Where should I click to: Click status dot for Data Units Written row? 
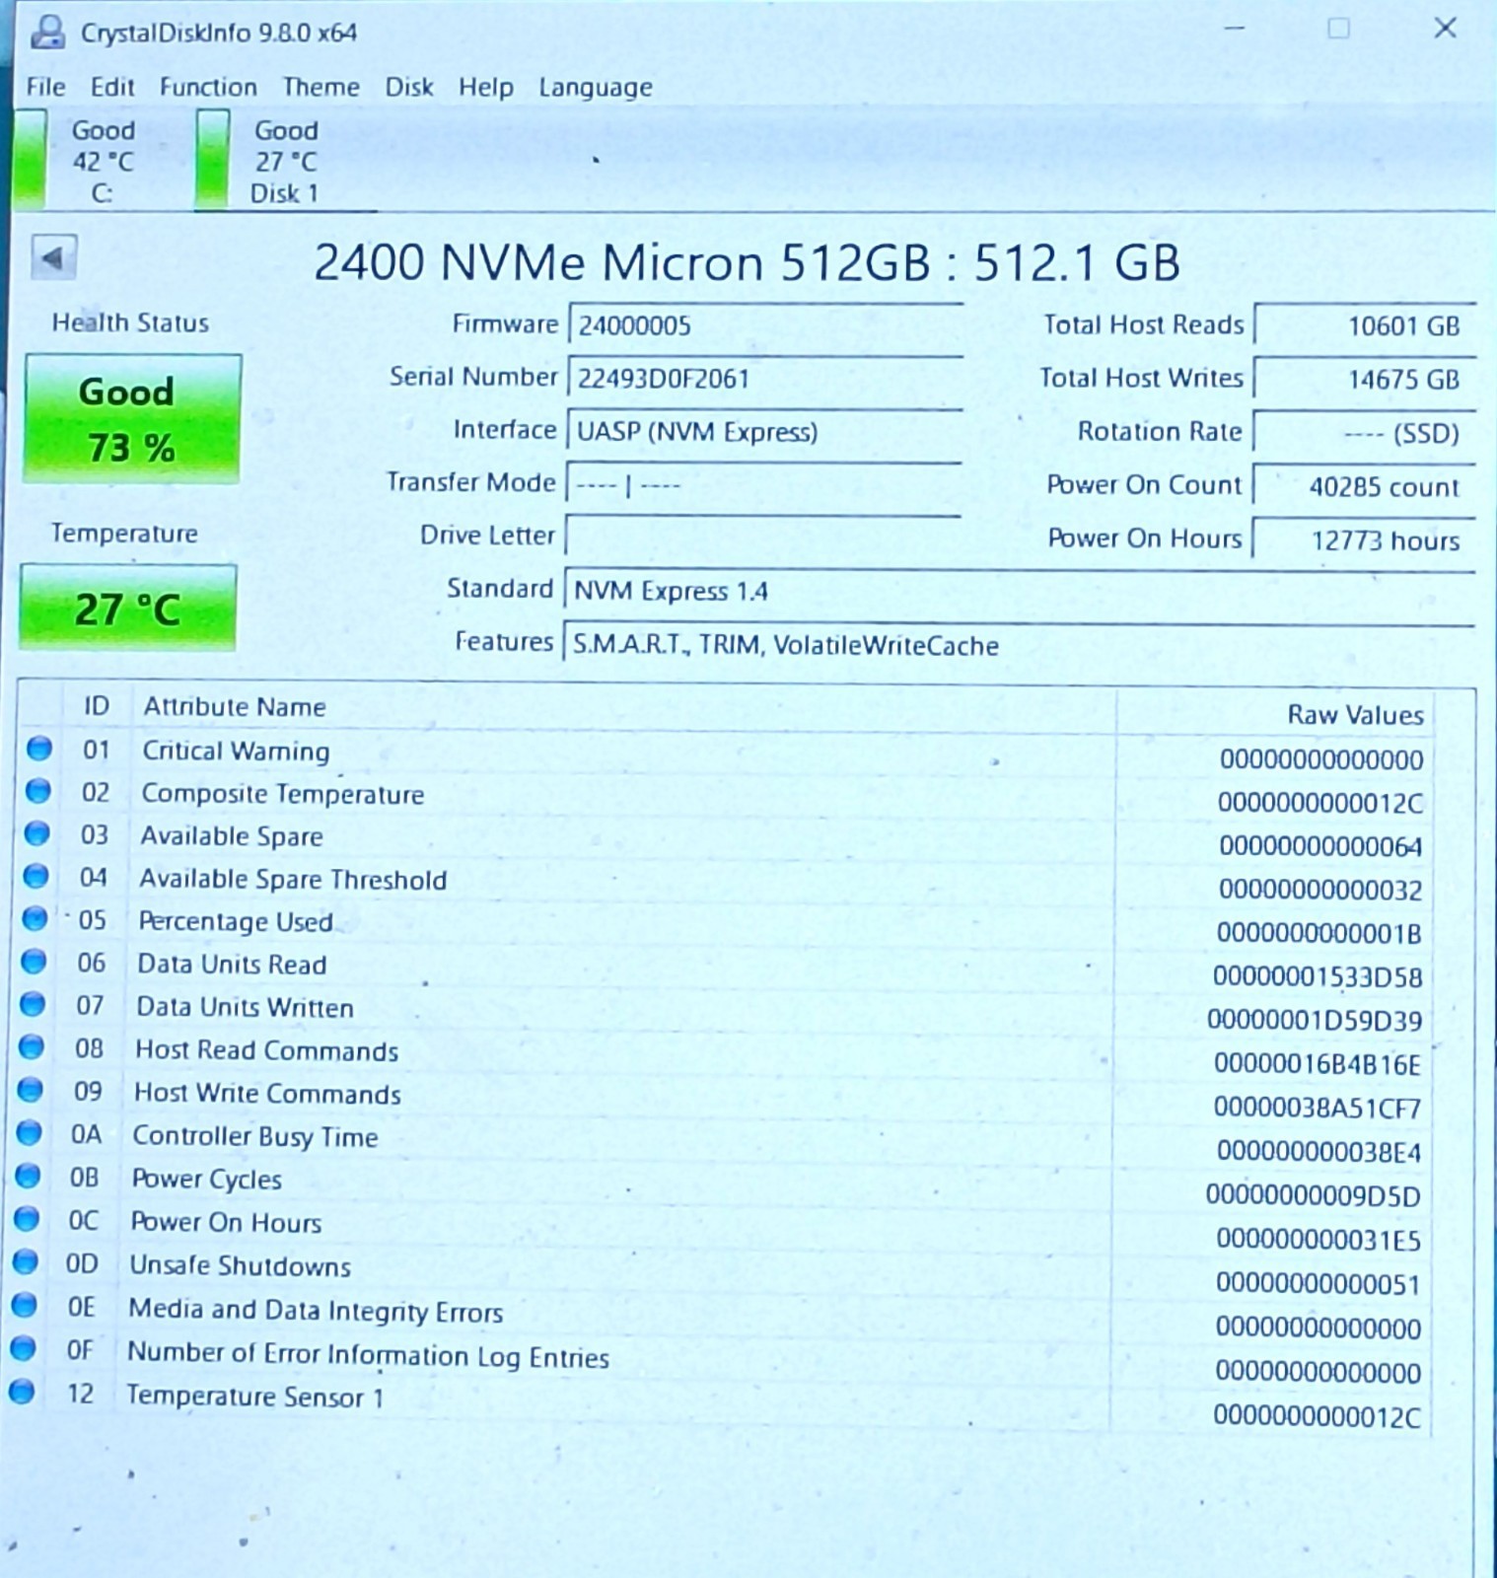[33, 1004]
